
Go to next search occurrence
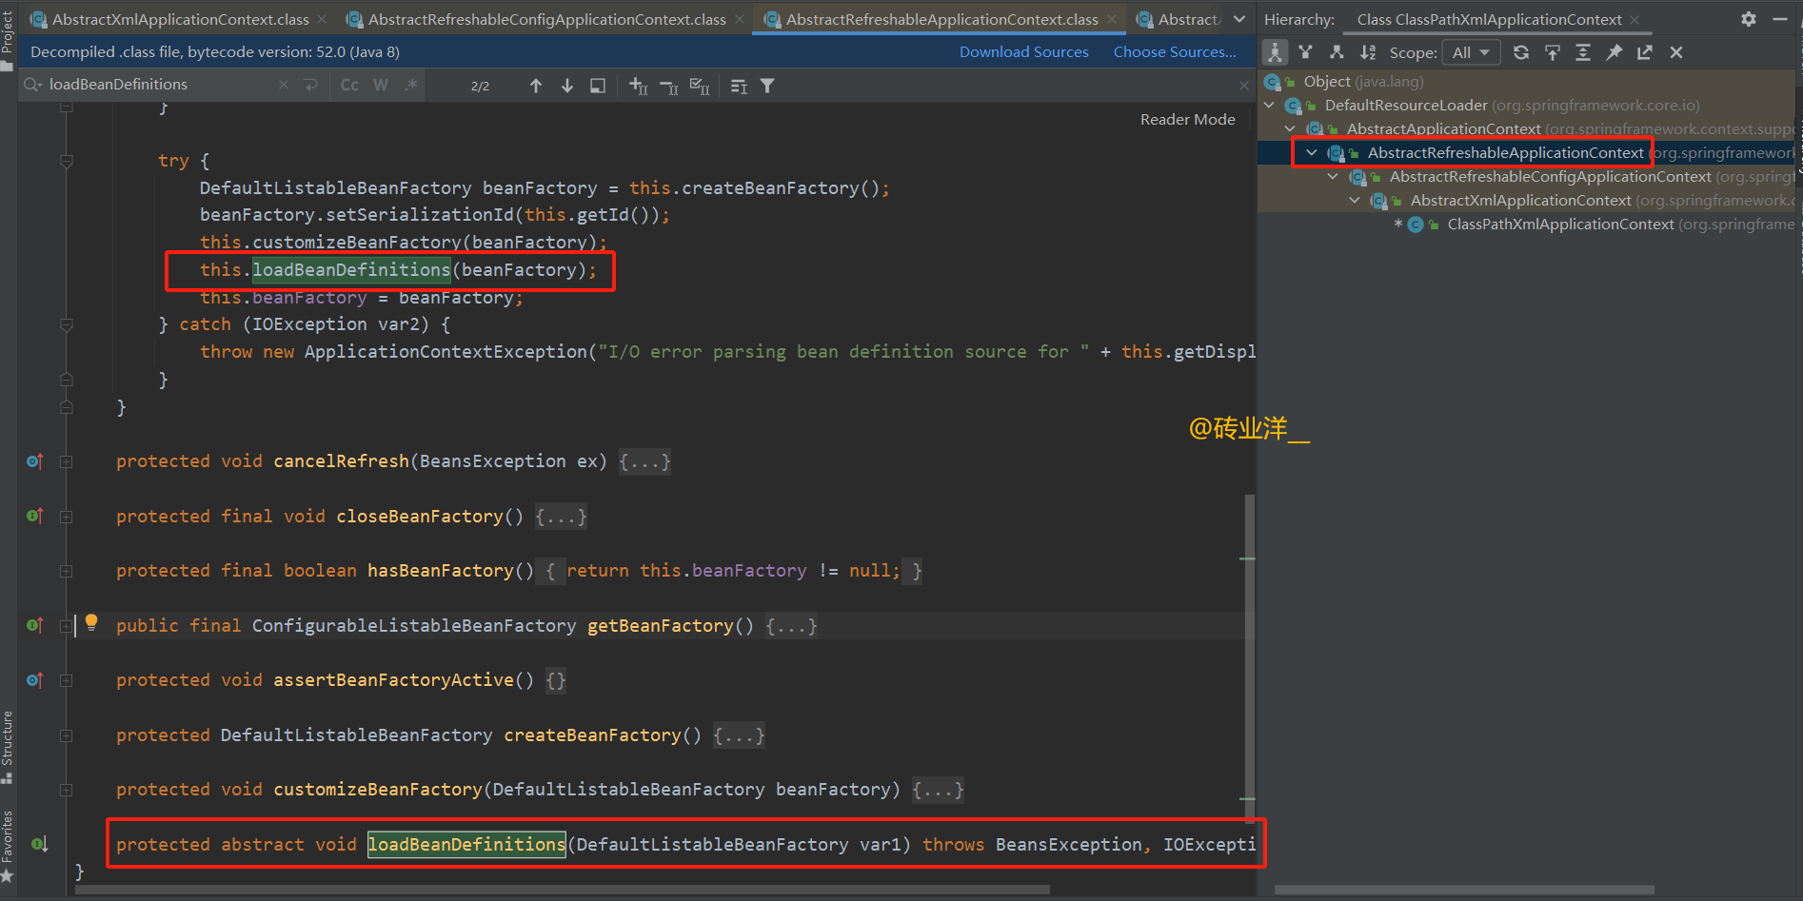click(x=567, y=86)
